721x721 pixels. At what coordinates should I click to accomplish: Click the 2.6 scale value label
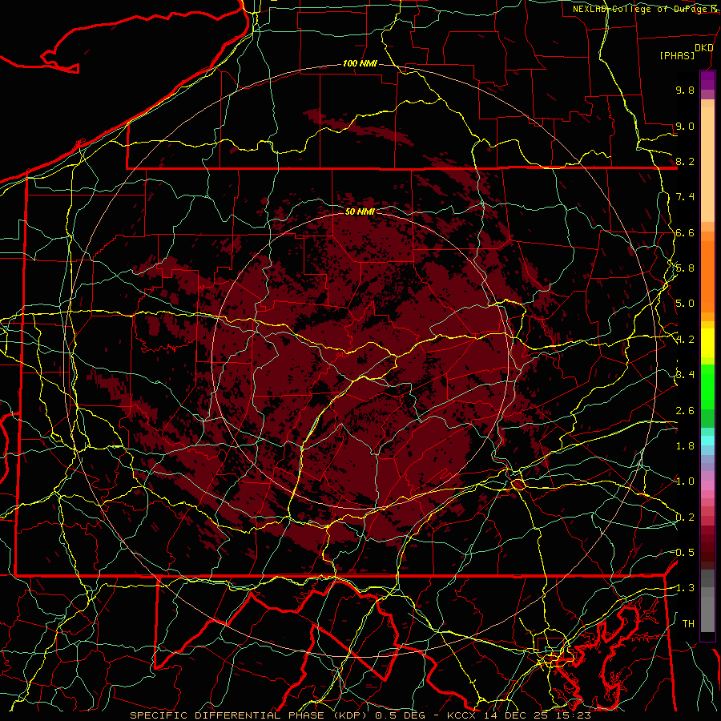(685, 411)
